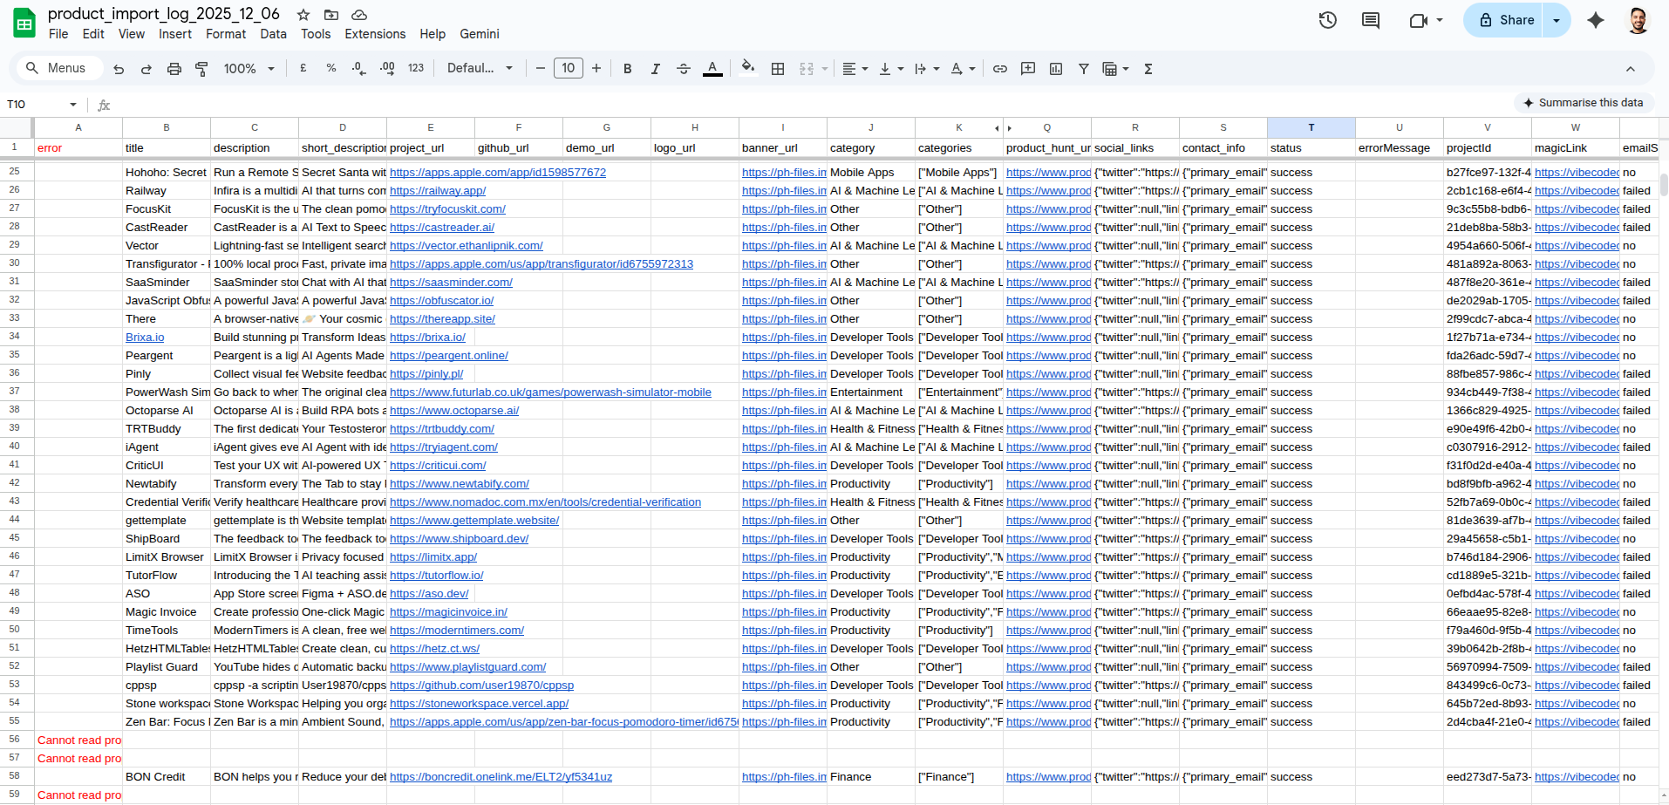Insert a chart
This screenshot has height=805, width=1669.
(1056, 69)
